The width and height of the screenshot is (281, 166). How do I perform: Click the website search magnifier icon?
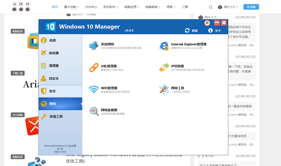(x=210, y=7)
